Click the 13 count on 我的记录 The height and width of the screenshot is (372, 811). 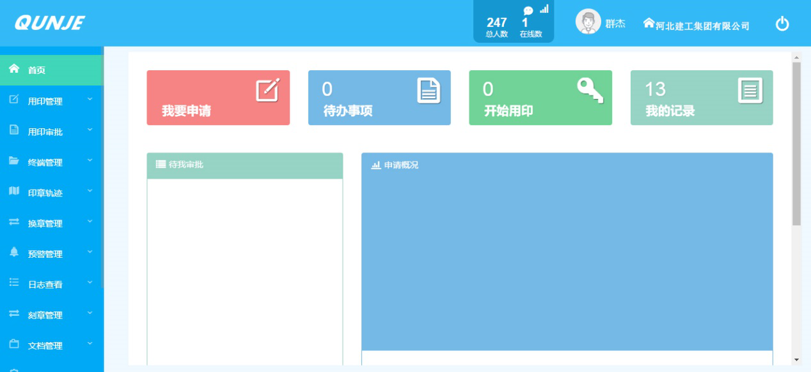coord(655,89)
